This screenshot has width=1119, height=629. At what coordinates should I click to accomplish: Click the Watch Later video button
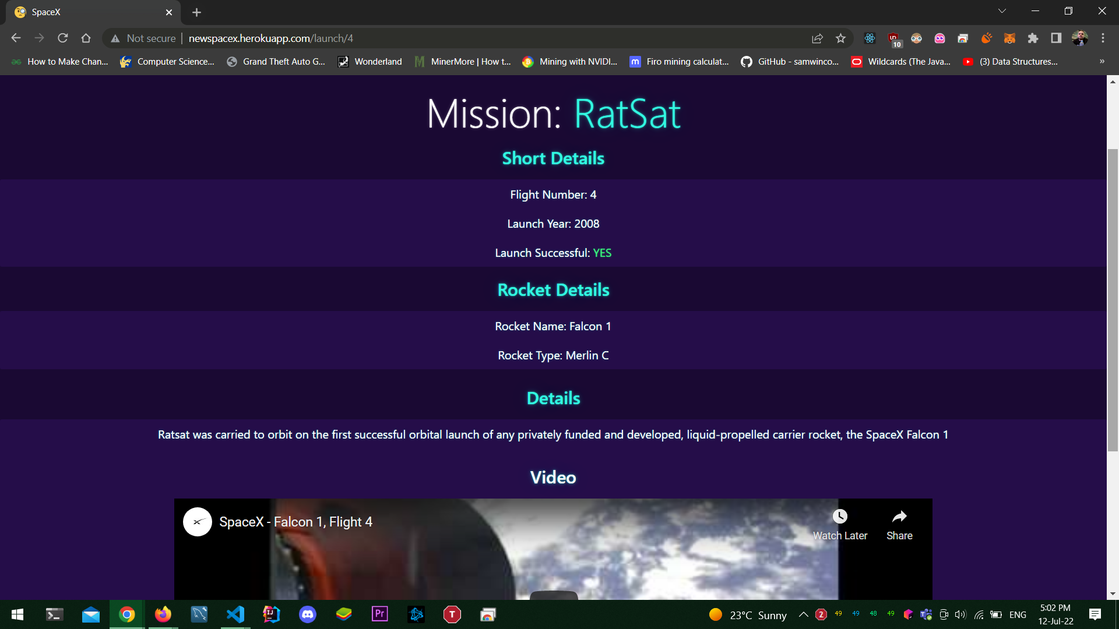(x=840, y=525)
